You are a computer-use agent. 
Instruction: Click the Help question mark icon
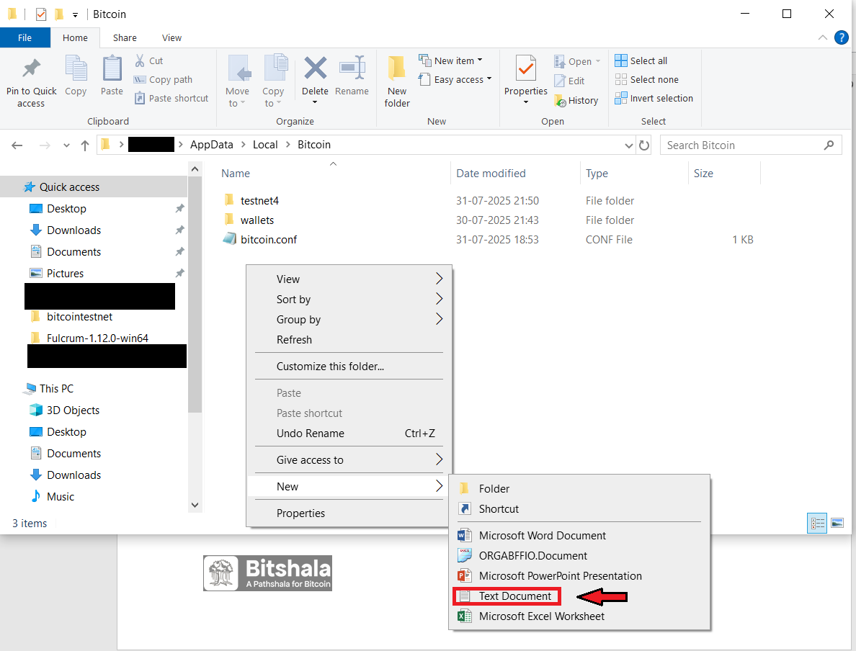point(842,37)
